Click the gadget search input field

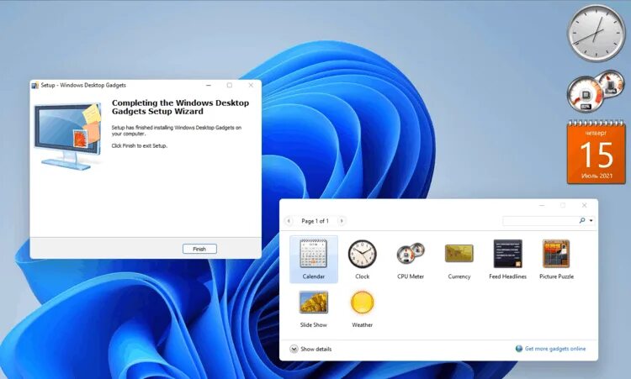point(540,220)
